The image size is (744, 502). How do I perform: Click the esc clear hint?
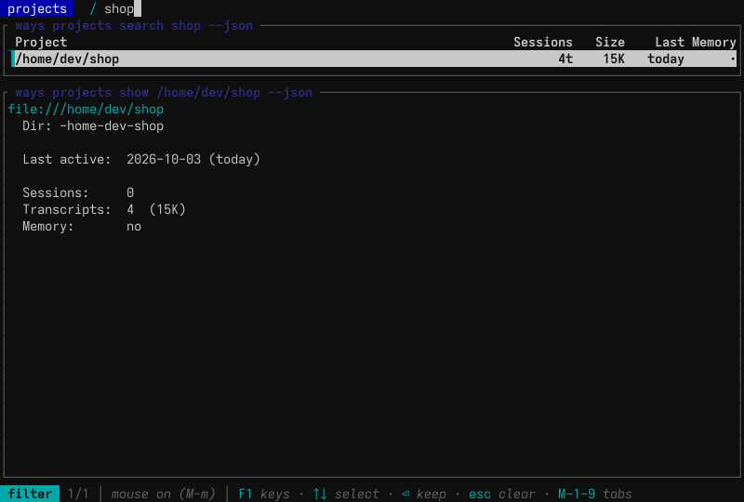tap(502, 494)
